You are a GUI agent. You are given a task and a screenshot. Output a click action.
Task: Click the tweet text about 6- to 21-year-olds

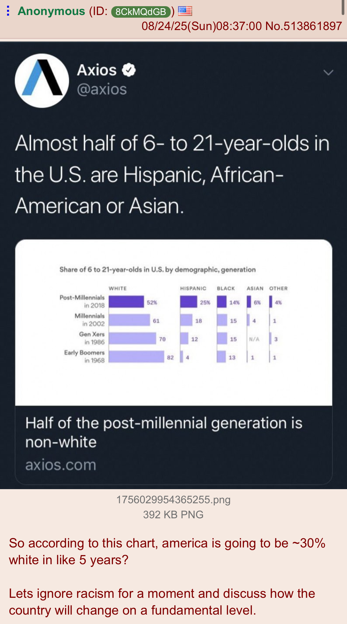[172, 174]
